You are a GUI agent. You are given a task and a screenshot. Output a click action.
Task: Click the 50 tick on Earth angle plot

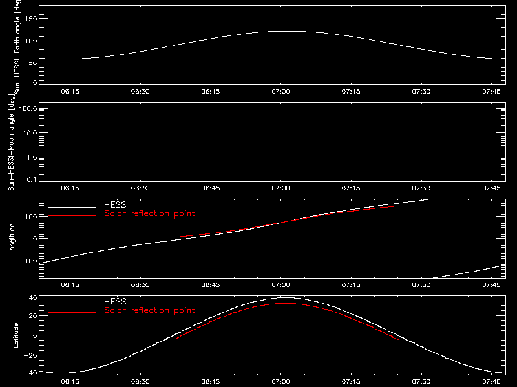[x=33, y=63]
